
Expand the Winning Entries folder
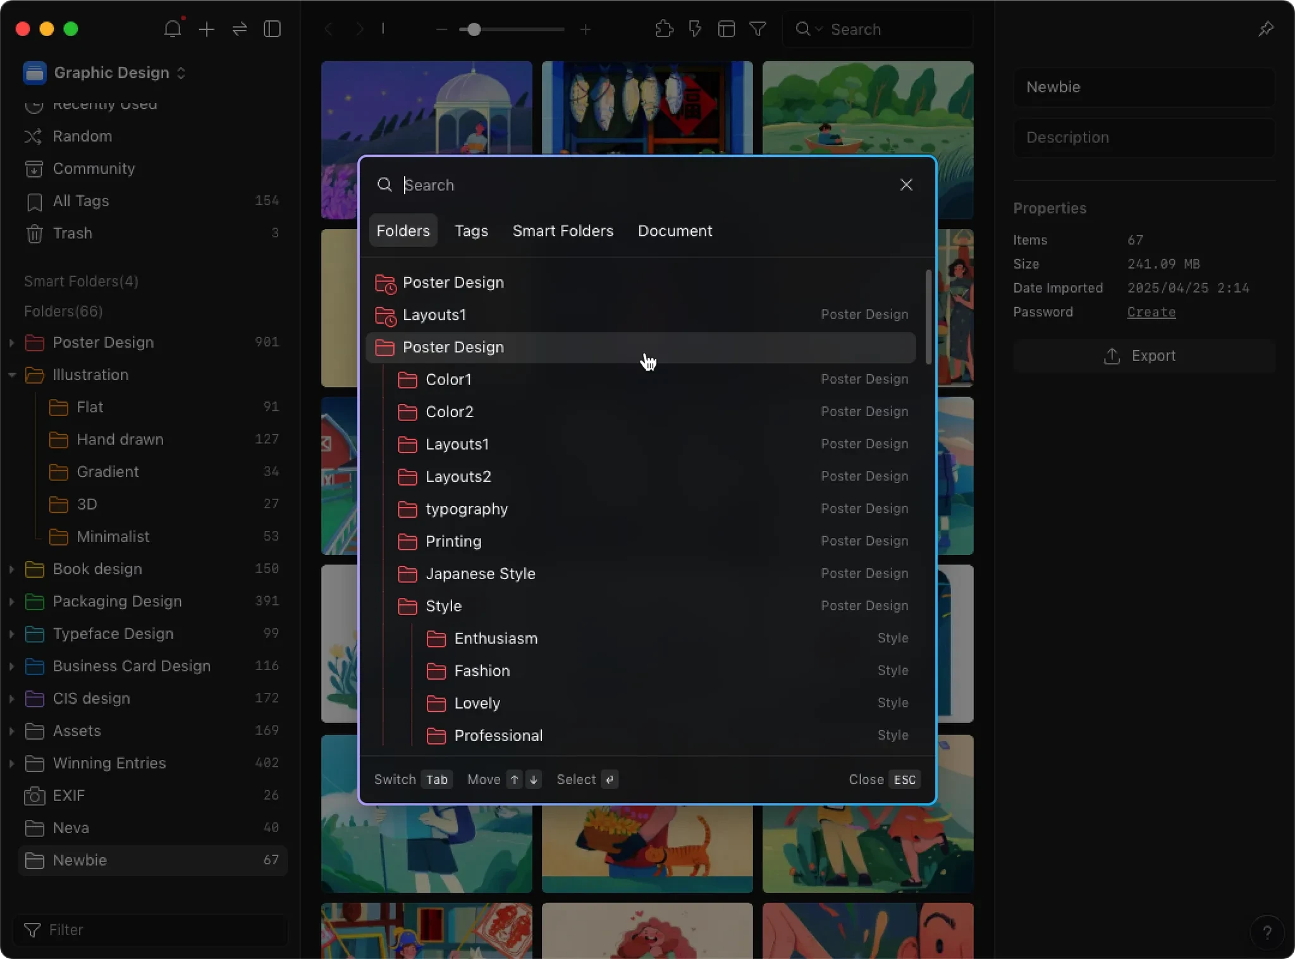pos(11,763)
